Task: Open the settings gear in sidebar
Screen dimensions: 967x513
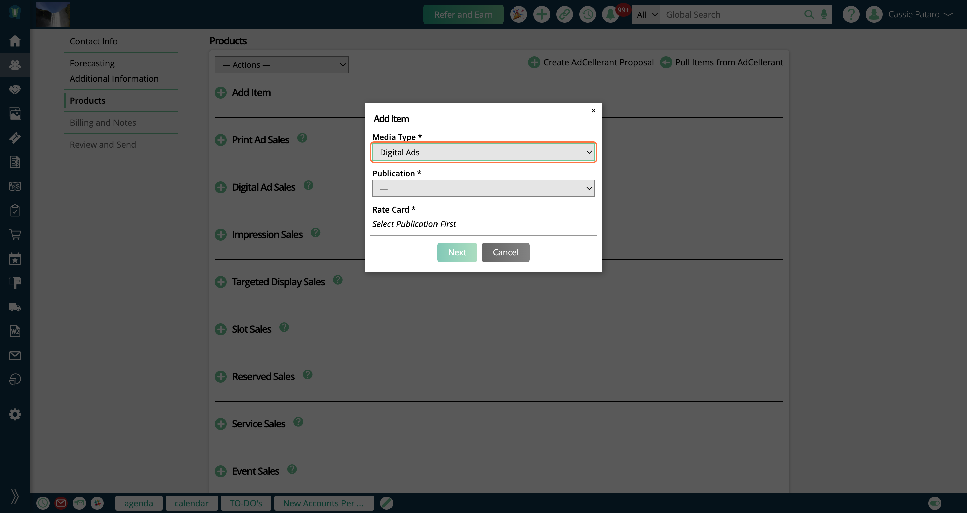Action: [15, 414]
